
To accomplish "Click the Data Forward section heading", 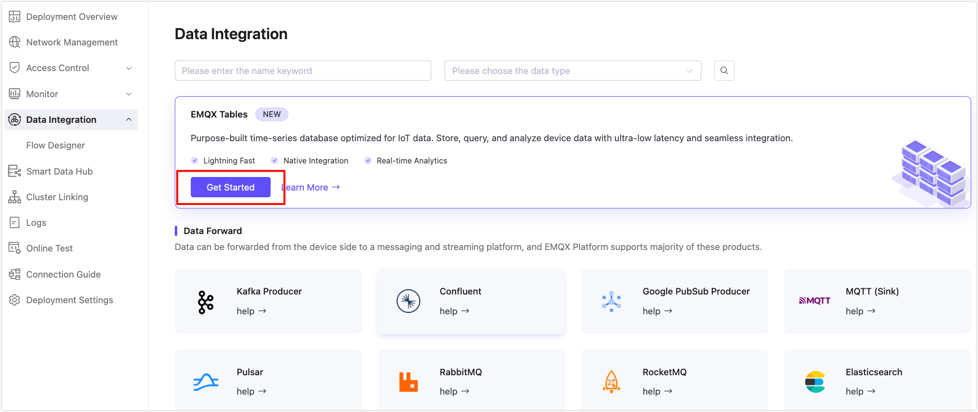I will (x=213, y=231).
